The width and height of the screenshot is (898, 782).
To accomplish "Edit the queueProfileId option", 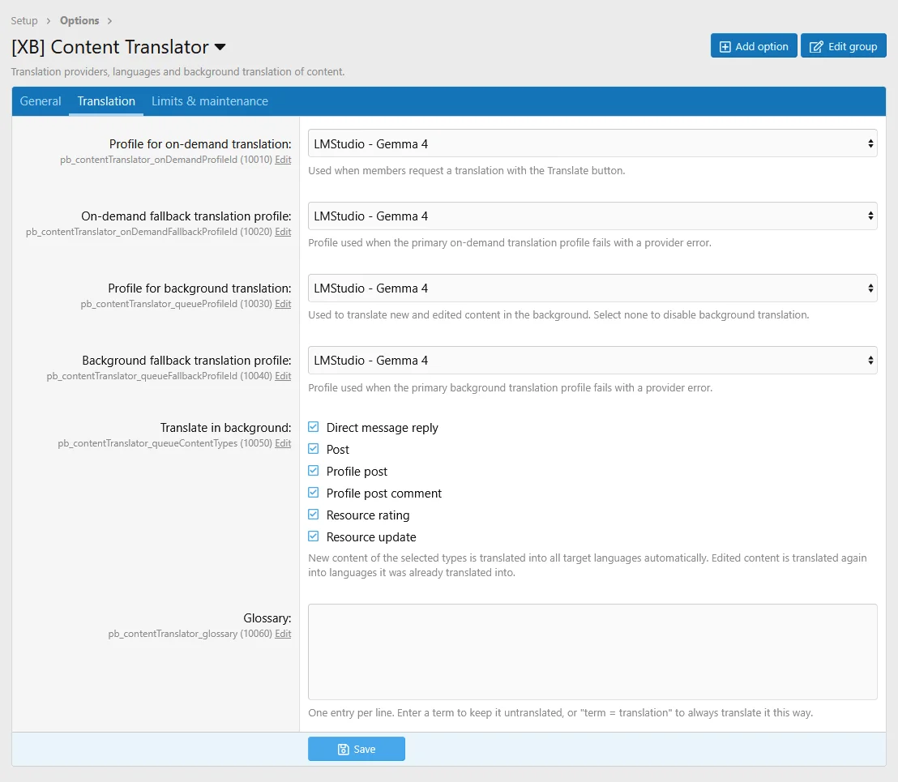I will [283, 304].
